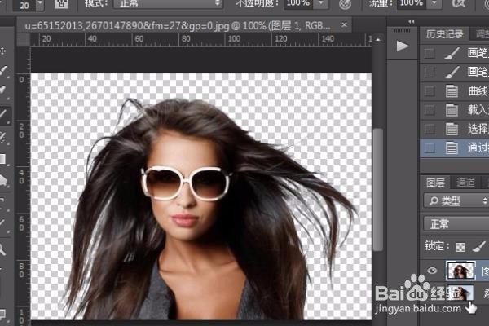Lock image pixels with the brush lock icon
Image resolution: width=489 pixels, height=326 pixels.
click(478, 246)
